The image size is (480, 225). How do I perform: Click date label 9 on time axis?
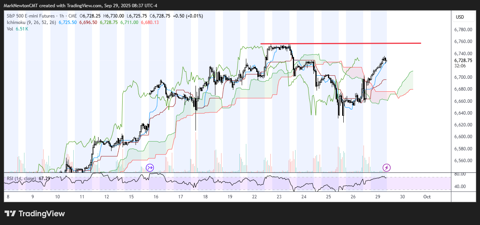point(33,197)
